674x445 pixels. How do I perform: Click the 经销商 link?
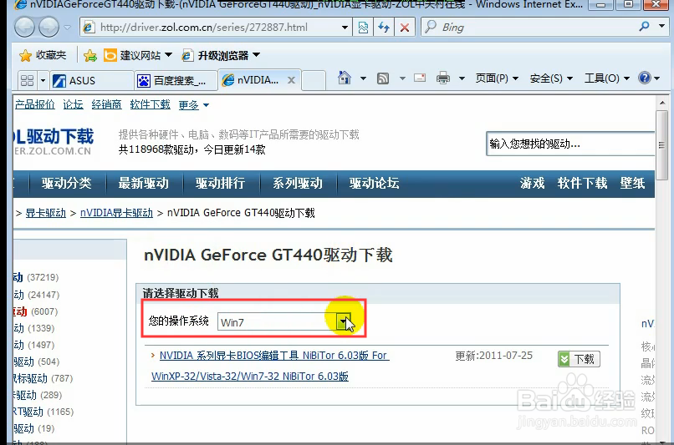pos(106,104)
